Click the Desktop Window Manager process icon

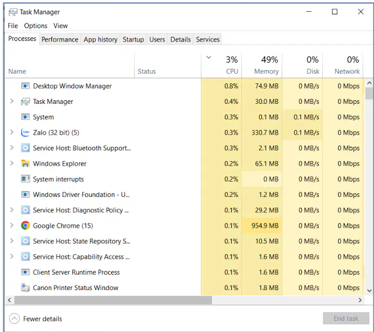click(x=26, y=86)
